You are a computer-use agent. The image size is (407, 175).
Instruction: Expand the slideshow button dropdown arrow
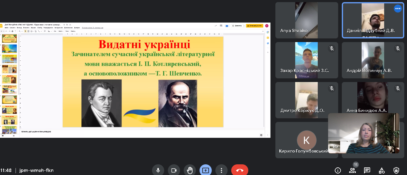pos(244,26)
